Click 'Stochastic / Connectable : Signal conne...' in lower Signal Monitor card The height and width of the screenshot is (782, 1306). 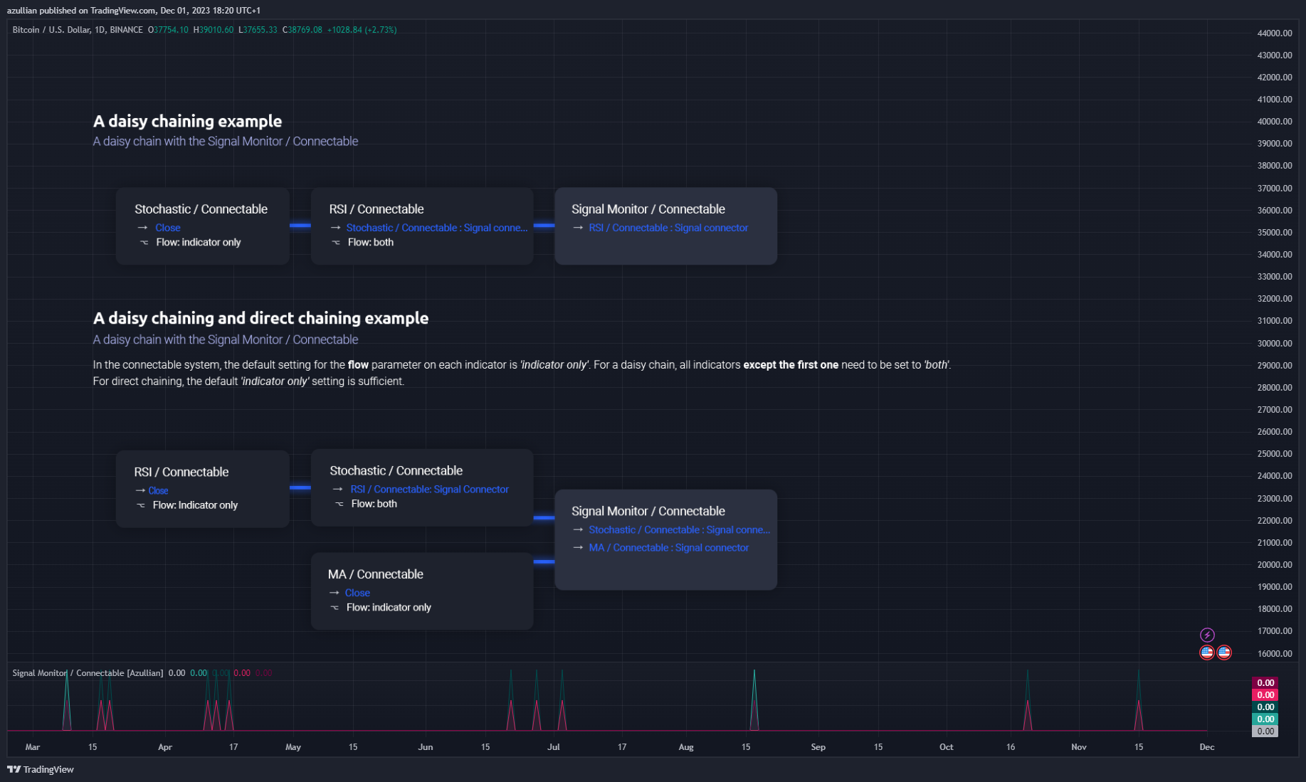pos(680,530)
